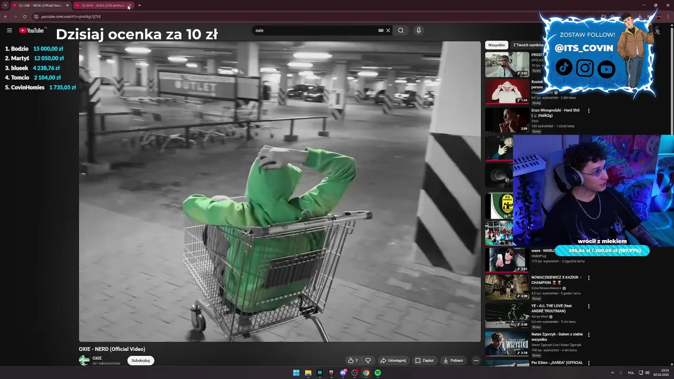This screenshot has width=674, height=379.
Task: Download the video with Pobierz
Action: click(x=453, y=361)
